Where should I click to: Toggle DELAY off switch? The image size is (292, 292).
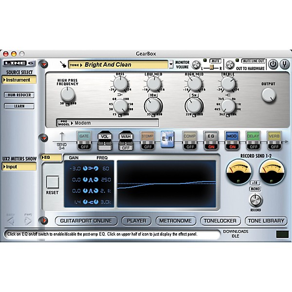253,147
